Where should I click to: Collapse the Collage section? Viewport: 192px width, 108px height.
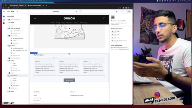[8, 61]
